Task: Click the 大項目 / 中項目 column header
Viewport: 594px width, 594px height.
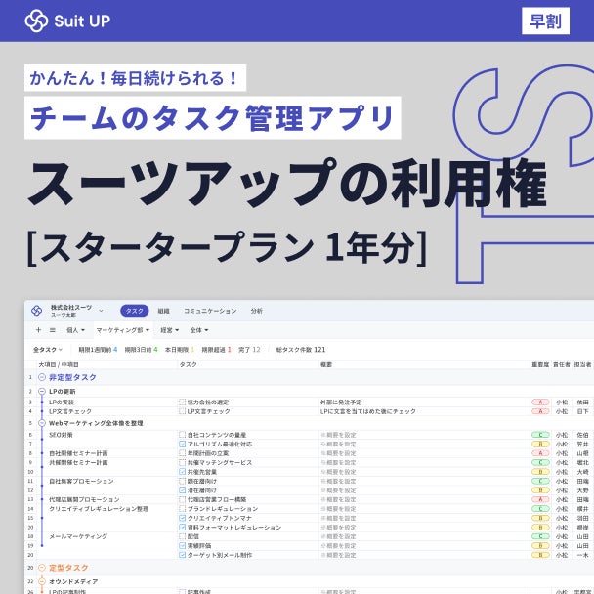Action: 59,364
